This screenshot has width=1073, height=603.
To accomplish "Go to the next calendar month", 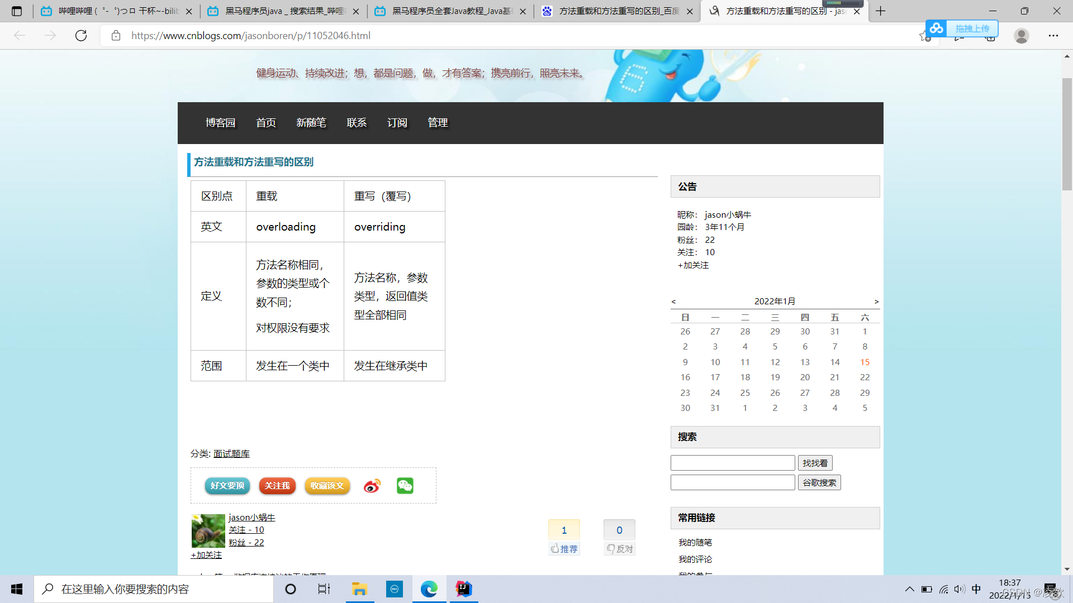I will coord(876,301).
